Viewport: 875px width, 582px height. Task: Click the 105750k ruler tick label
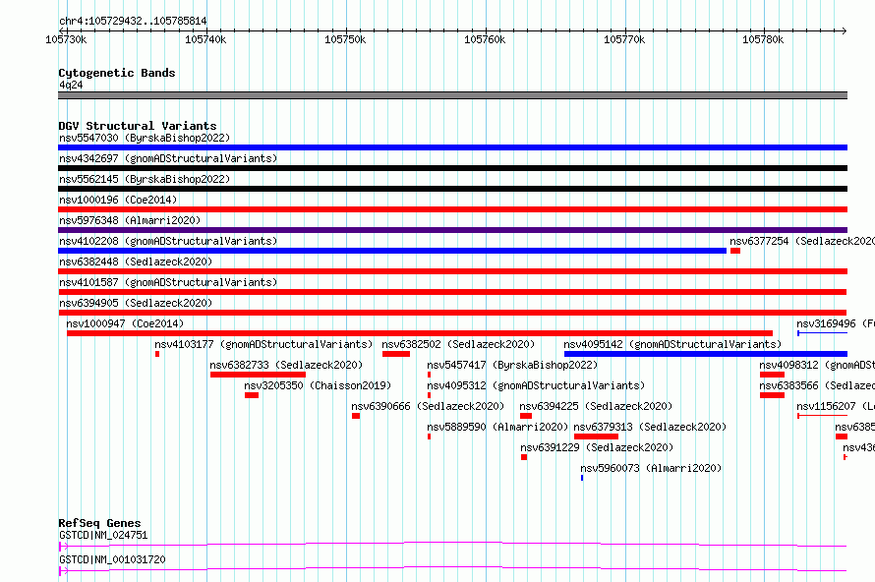[x=345, y=39]
